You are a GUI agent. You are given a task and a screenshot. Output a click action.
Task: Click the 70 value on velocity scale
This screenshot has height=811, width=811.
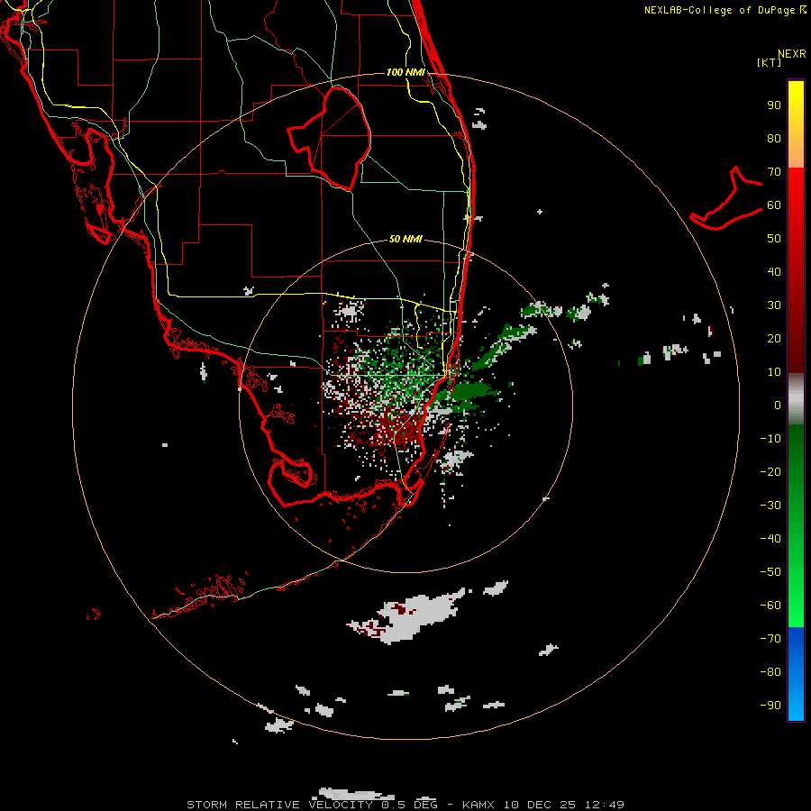(x=774, y=172)
